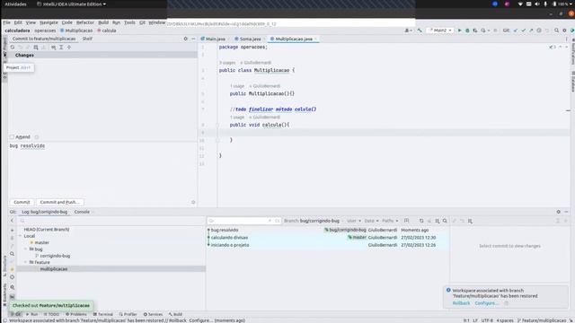Collapse the feature folder in branches tree
575x323 pixels.
(26, 263)
